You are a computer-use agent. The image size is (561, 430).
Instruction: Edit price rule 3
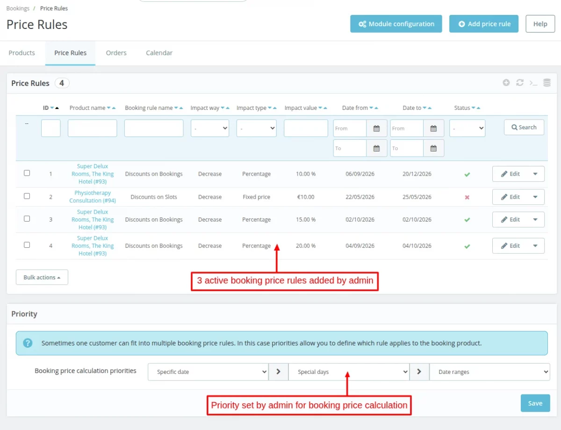pyautogui.click(x=510, y=220)
